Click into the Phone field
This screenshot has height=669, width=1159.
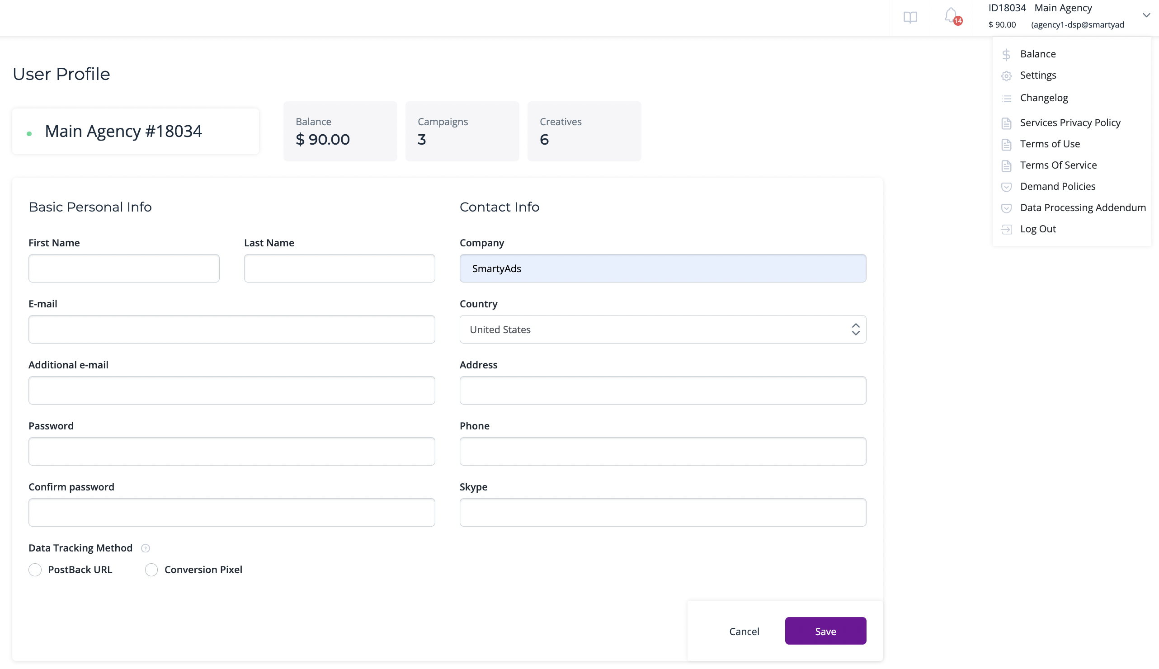coord(662,451)
